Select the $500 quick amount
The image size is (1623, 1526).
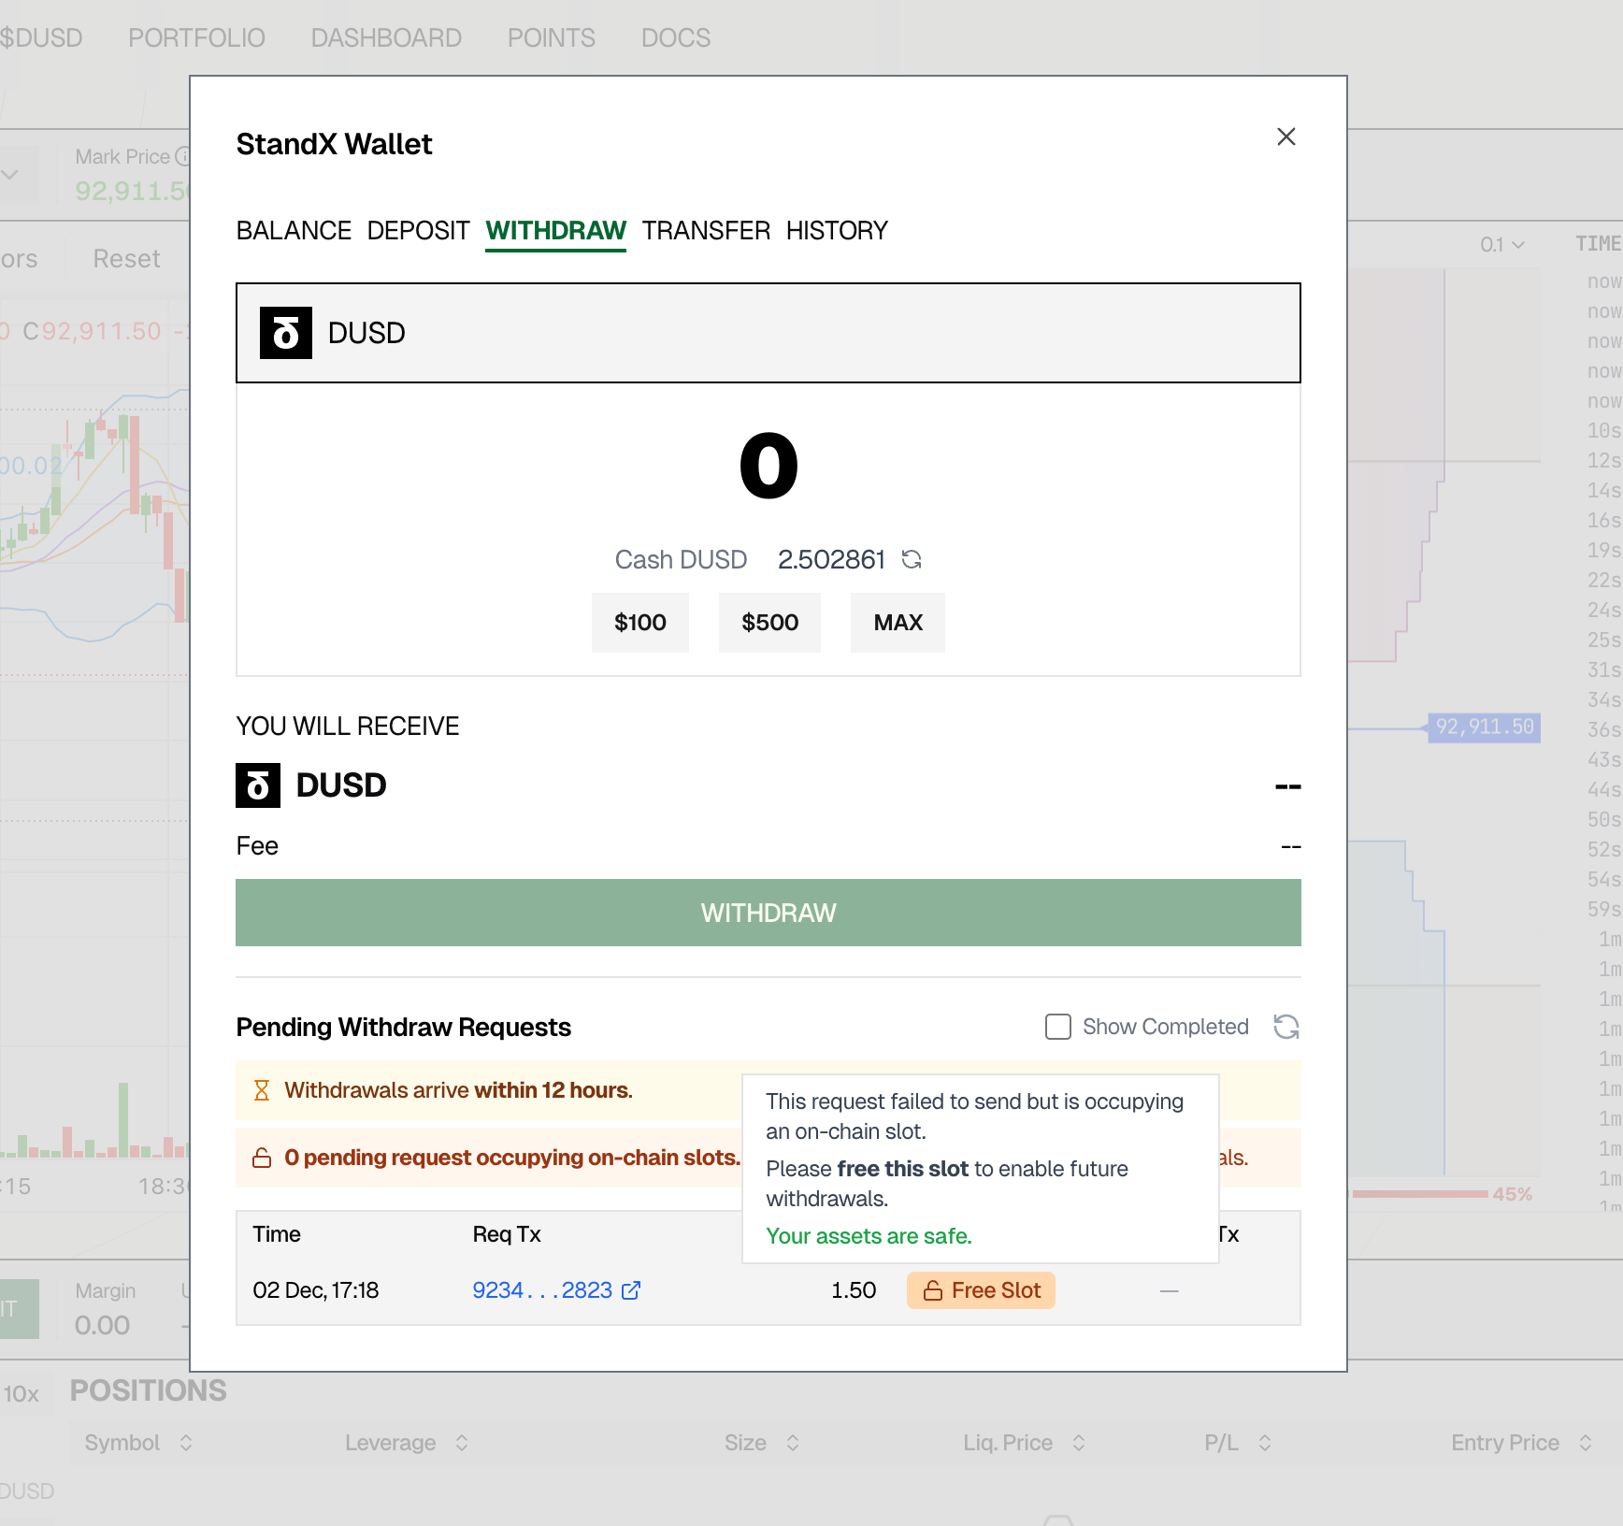768,623
